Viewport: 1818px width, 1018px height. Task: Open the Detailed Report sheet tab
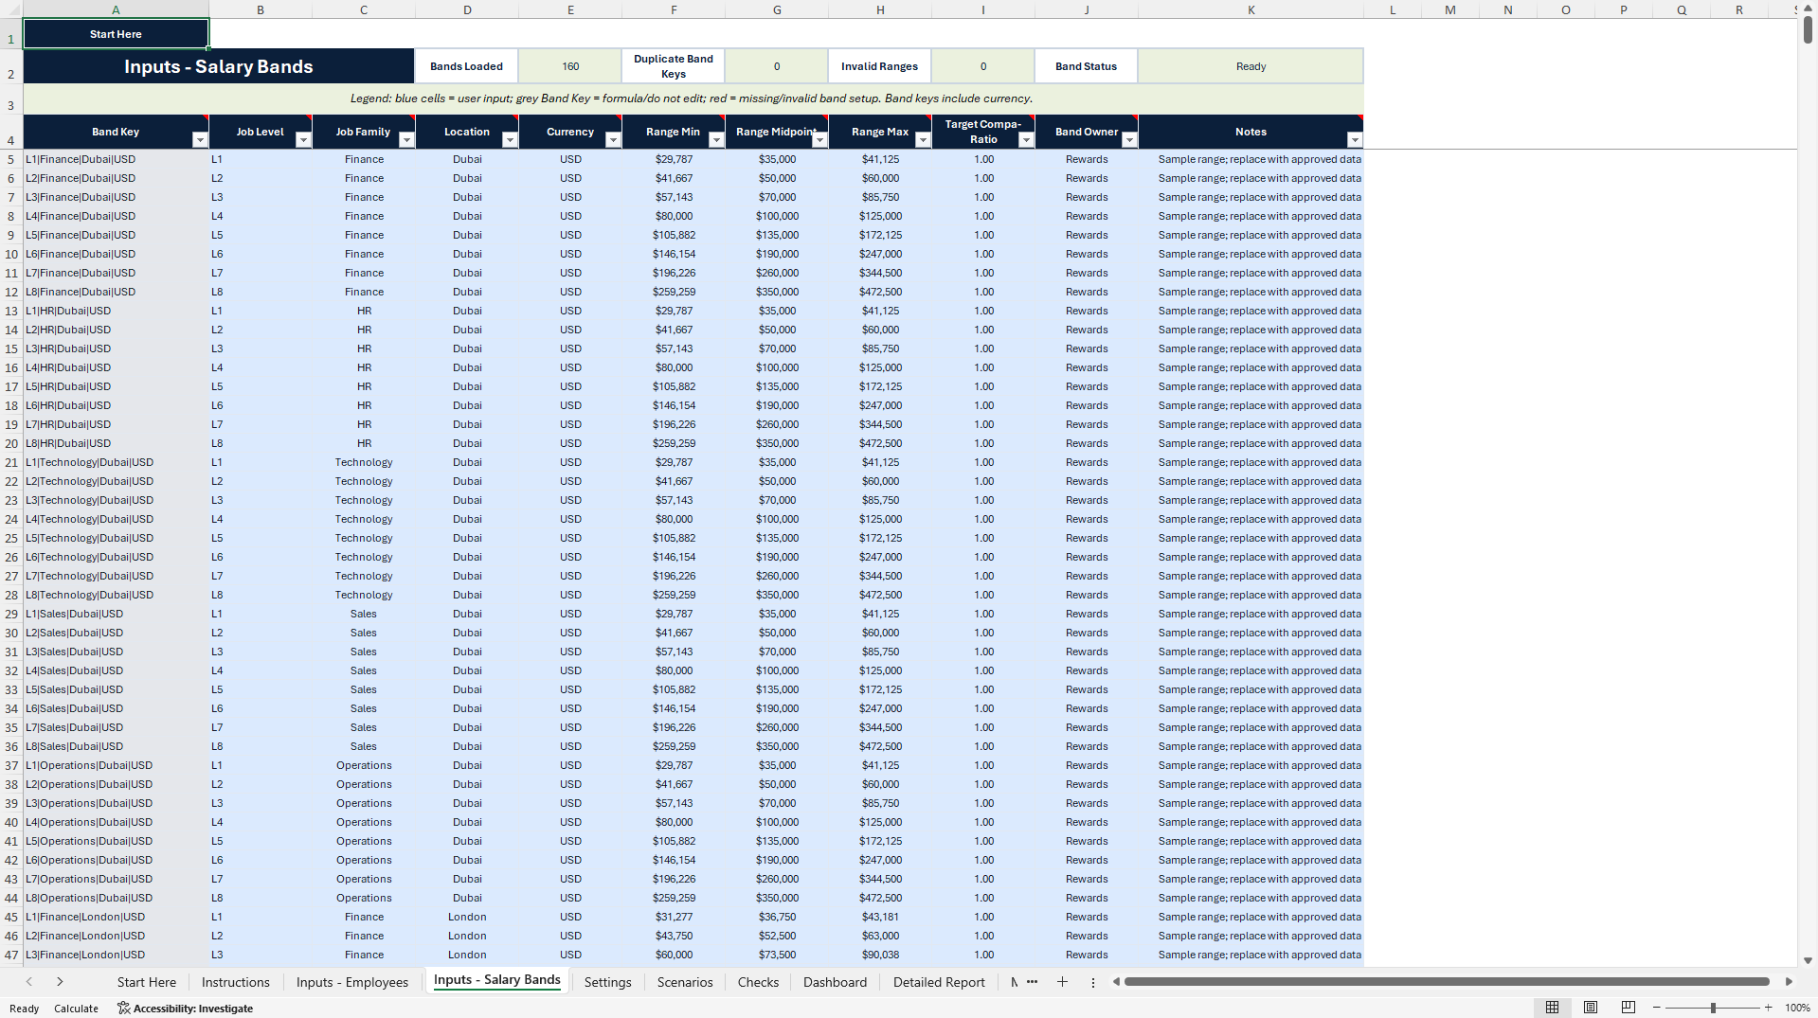pos(939,982)
